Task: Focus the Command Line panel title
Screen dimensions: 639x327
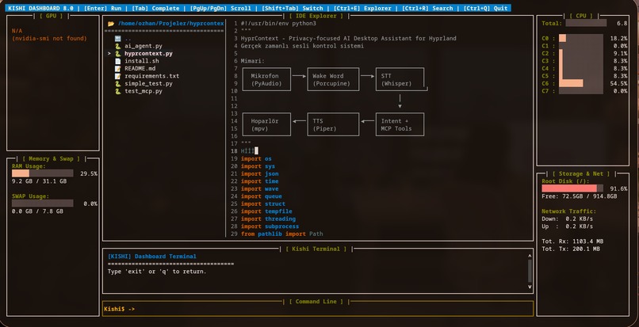Action: [x=316, y=302]
